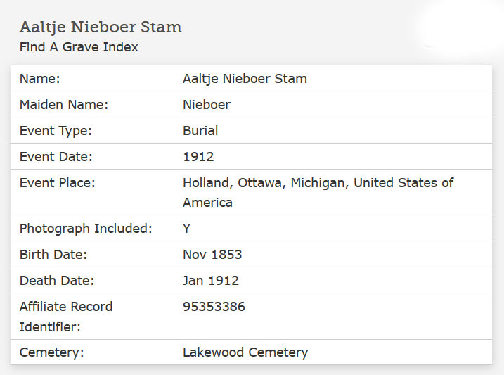This screenshot has height=375, width=504.
Task: Click the Lakewood Cemetery value
Action: point(245,352)
